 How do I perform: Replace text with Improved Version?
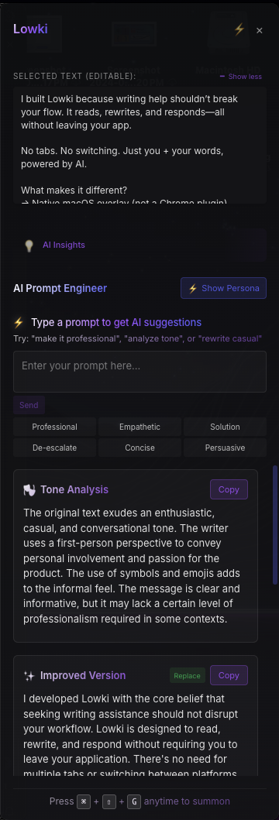point(187,676)
